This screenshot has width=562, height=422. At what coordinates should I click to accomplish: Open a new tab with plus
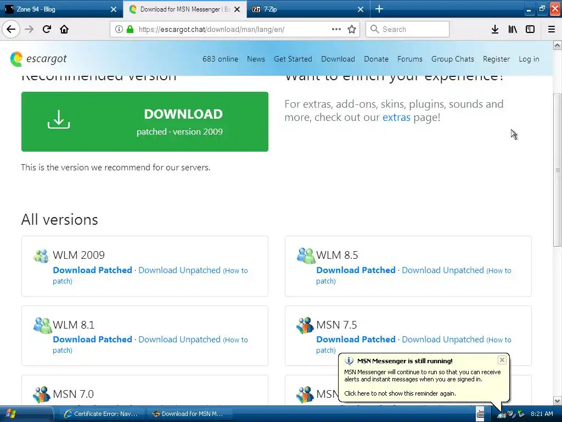pos(379,9)
